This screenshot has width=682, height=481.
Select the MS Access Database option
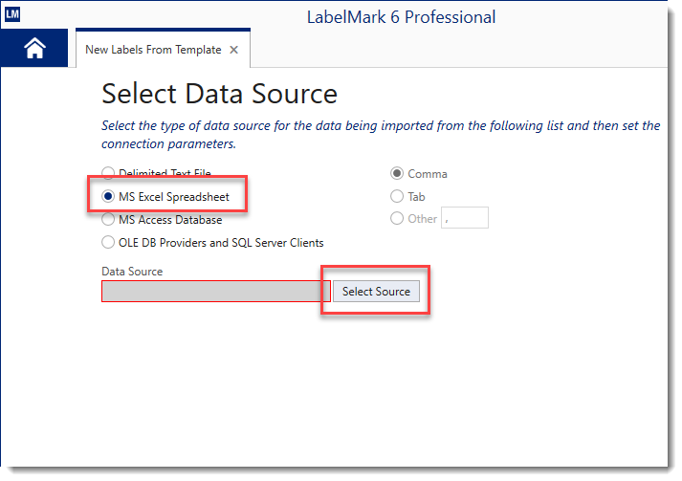coord(109,220)
